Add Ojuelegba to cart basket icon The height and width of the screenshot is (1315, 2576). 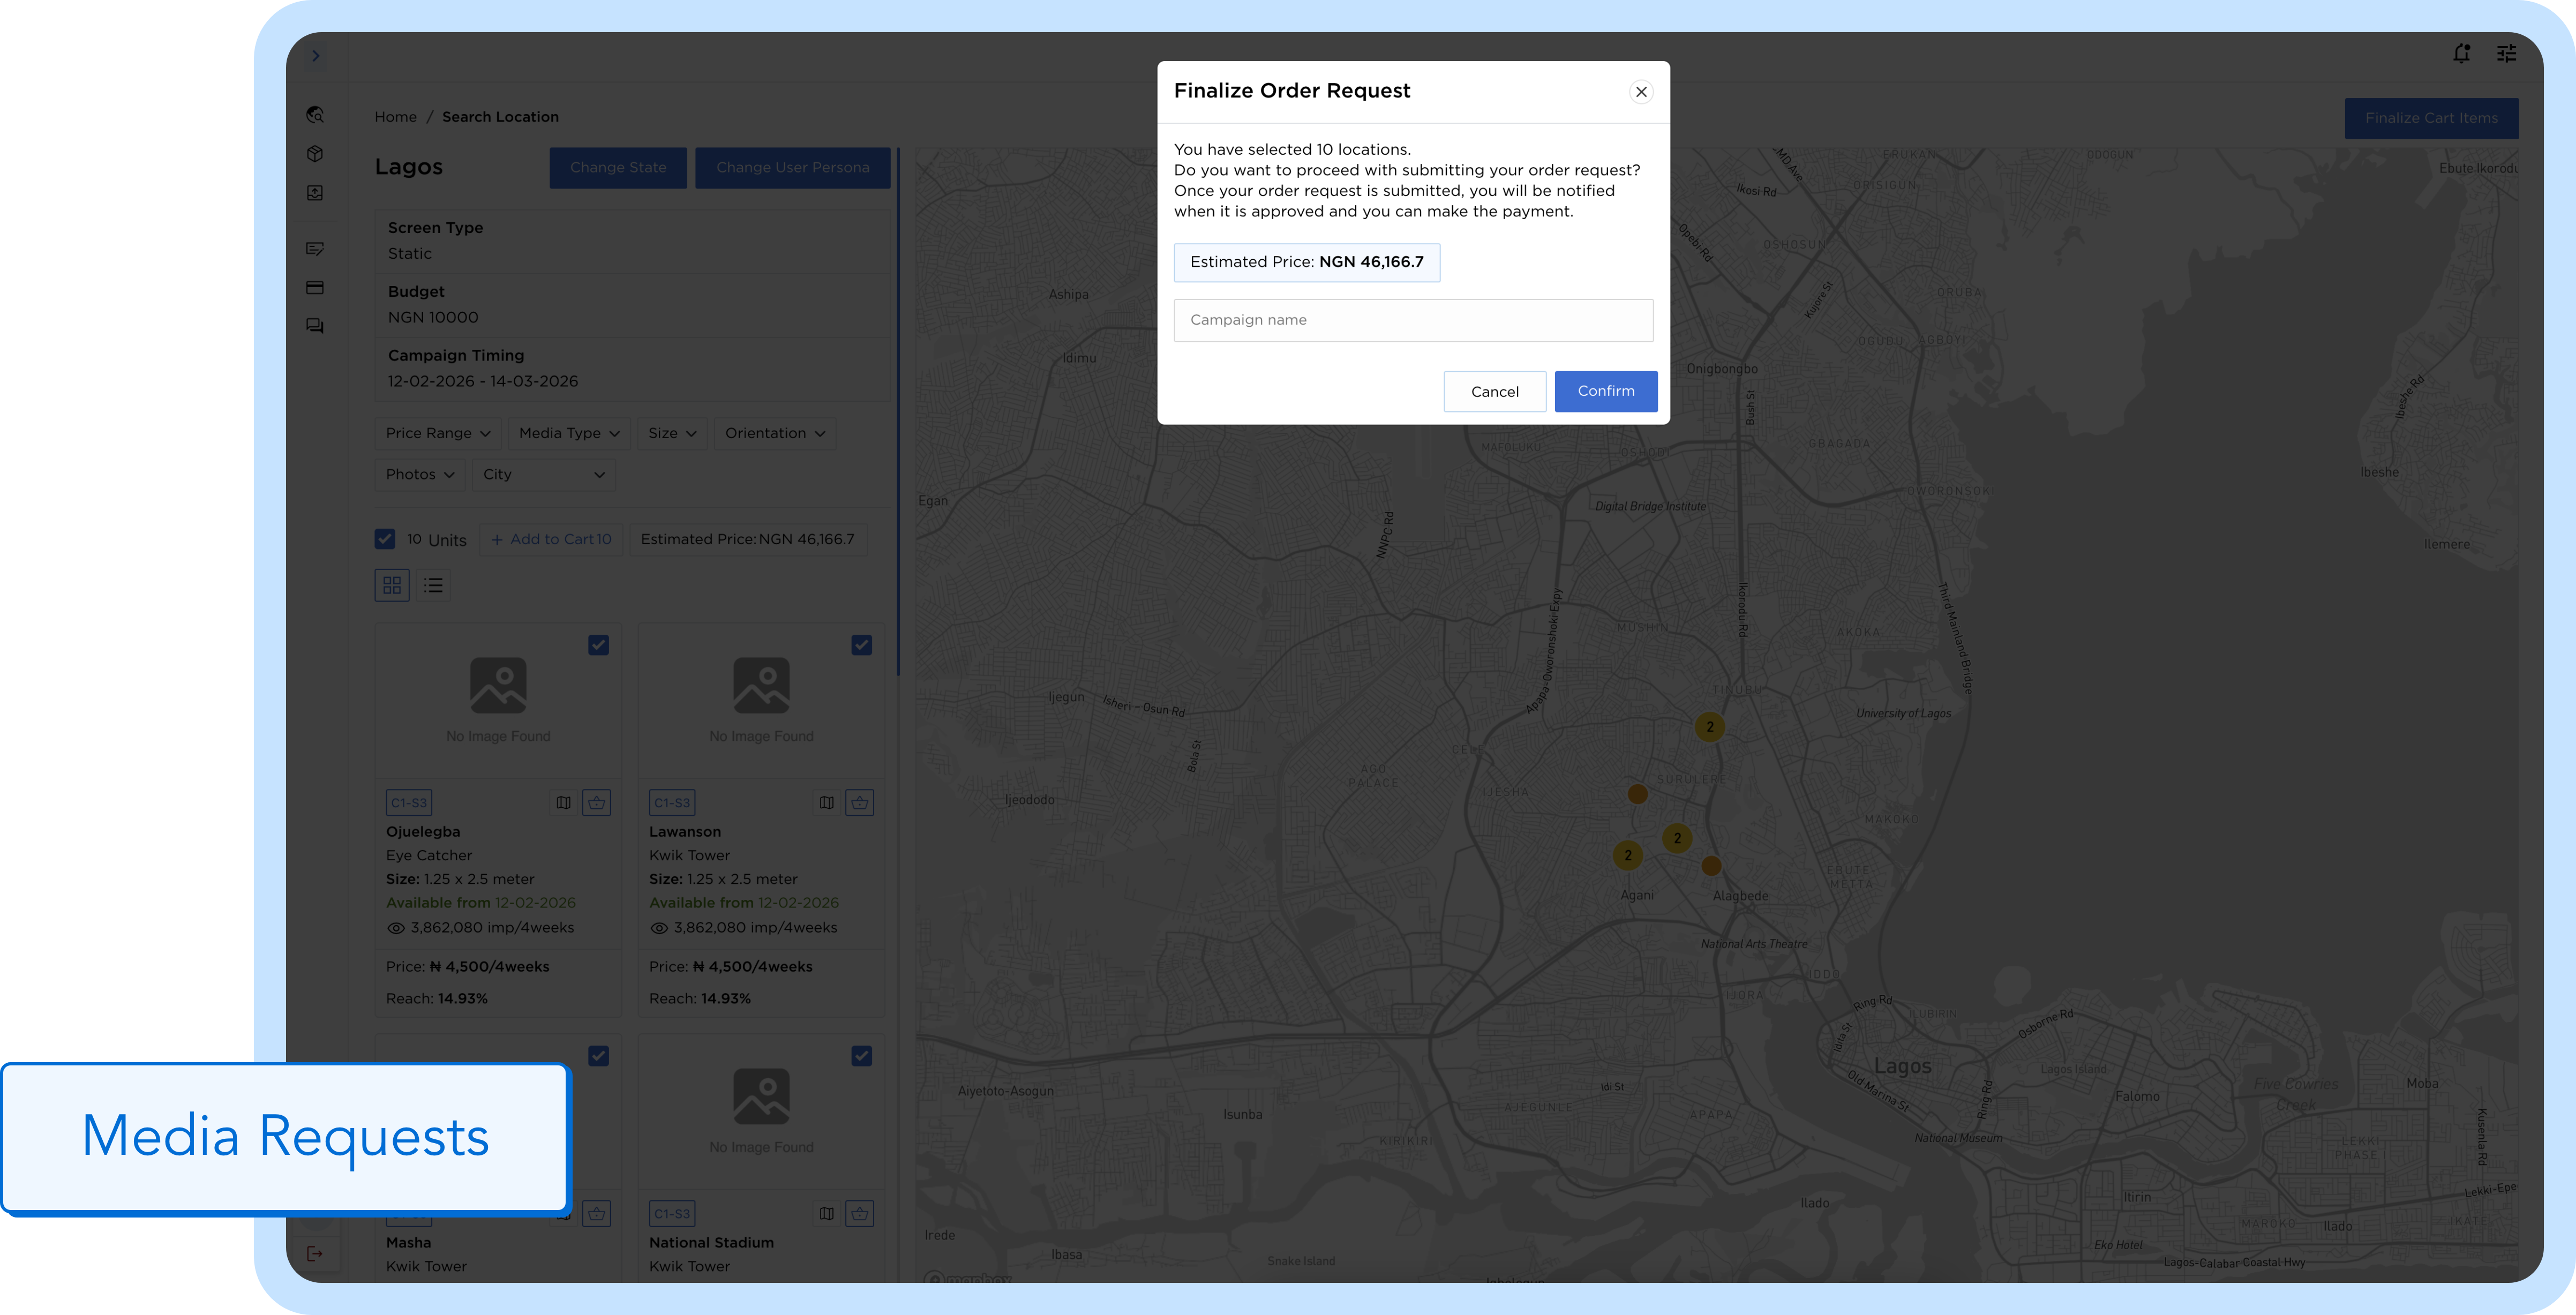(x=596, y=802)
